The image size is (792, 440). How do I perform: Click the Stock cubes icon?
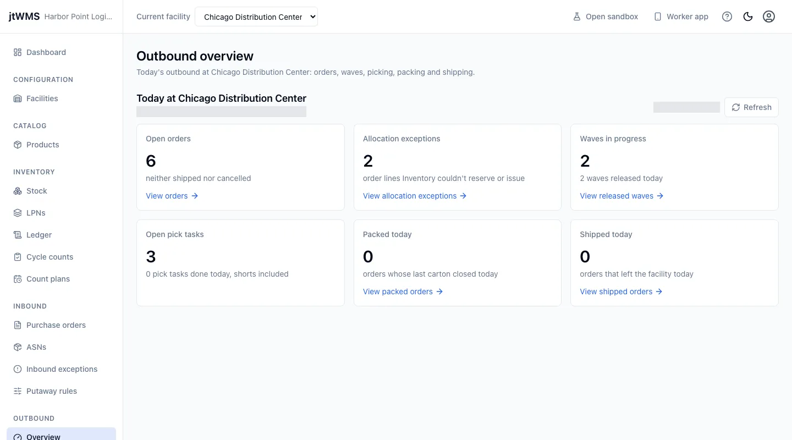point(18,191)
